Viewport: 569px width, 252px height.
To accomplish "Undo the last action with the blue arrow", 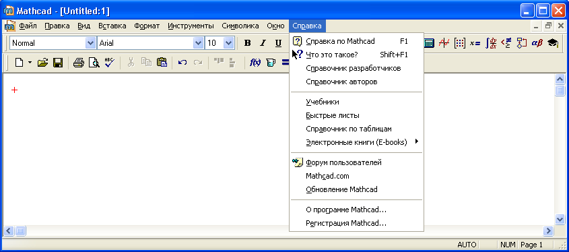I will tap(182, 63).
